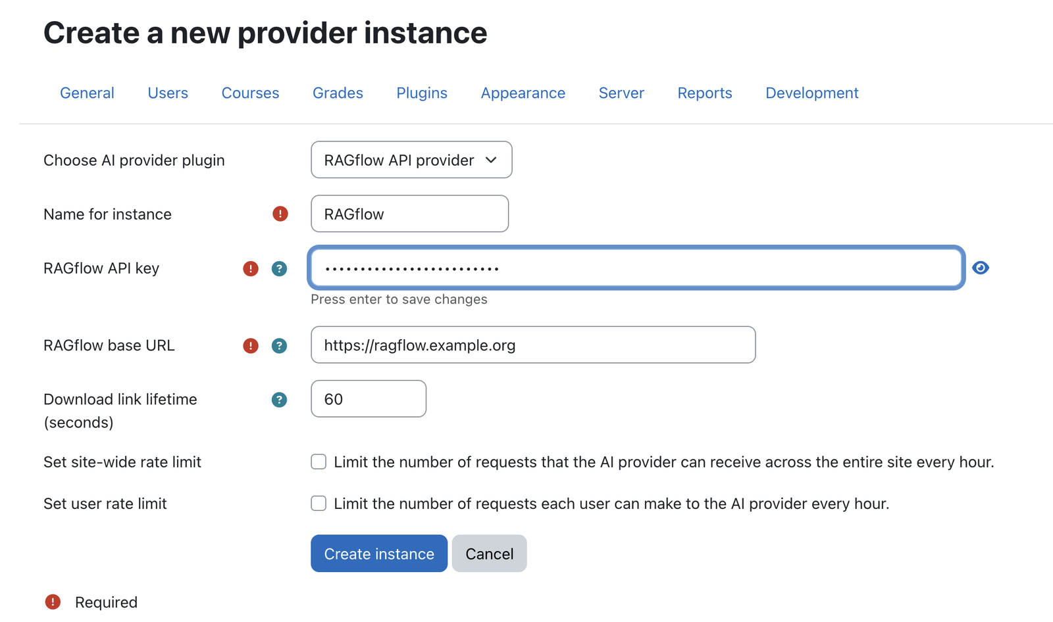Open the Plugins tab
The width and height of the screenshot is (1053, 622).
click(x=422, y=93)
